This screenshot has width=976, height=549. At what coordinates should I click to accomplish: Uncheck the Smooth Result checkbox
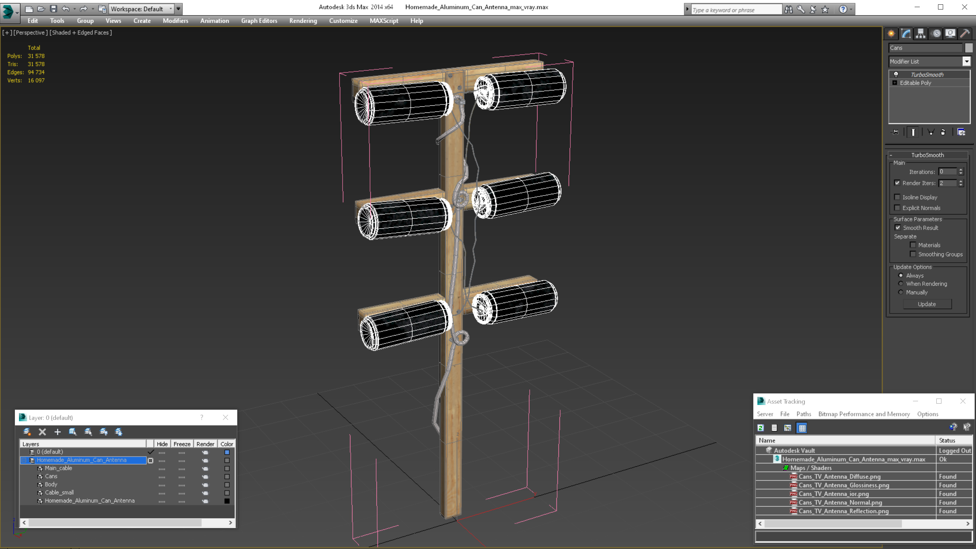(x=898, y=228)
